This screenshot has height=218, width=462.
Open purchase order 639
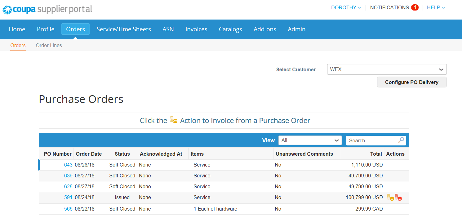tap(68, 176)
